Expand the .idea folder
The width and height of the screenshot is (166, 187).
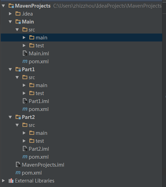tap(10, 14)
